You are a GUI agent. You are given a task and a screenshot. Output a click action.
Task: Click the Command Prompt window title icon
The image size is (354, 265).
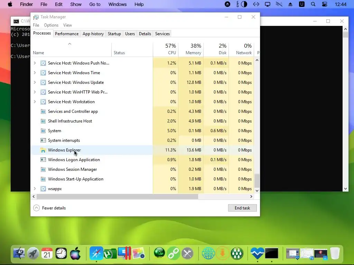[16, 21]
